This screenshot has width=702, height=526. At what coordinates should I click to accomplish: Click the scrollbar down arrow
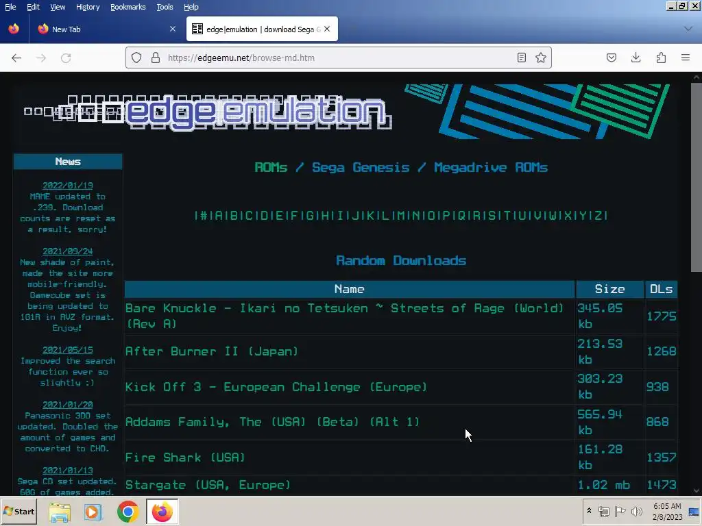(x=697, y=490)
